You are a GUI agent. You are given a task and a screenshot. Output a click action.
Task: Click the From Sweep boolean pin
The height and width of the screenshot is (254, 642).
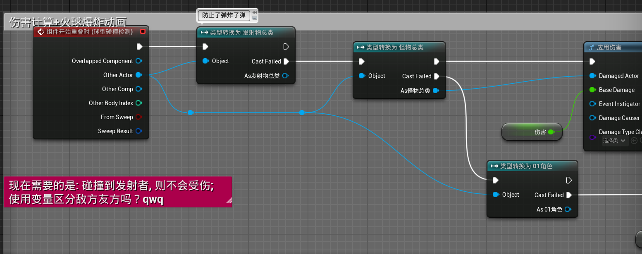point(139,117)
